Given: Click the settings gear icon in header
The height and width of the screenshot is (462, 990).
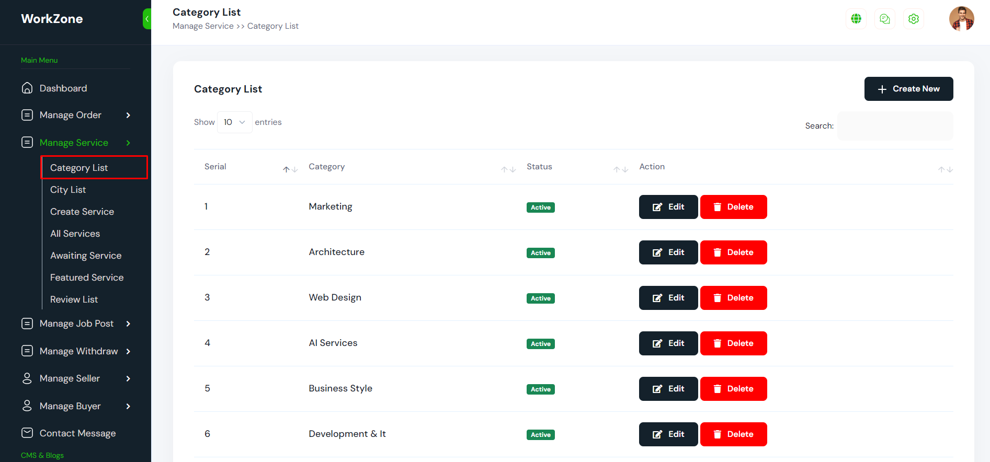Looking at the screenshot, I should click(x=913, y=19).
